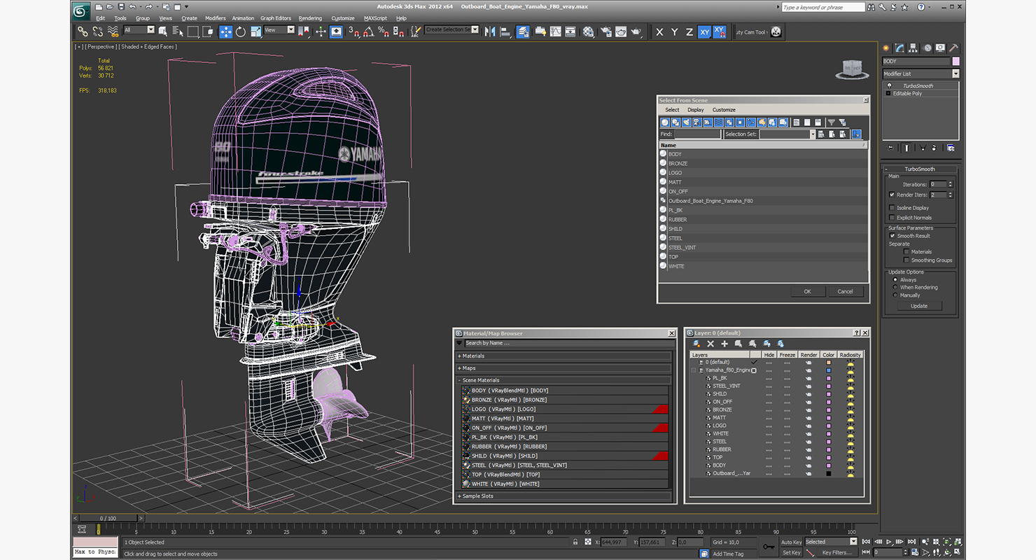Select the Select and Link tool
The width and height of the screenshot is (1036, 560).
tap(83, 31)
